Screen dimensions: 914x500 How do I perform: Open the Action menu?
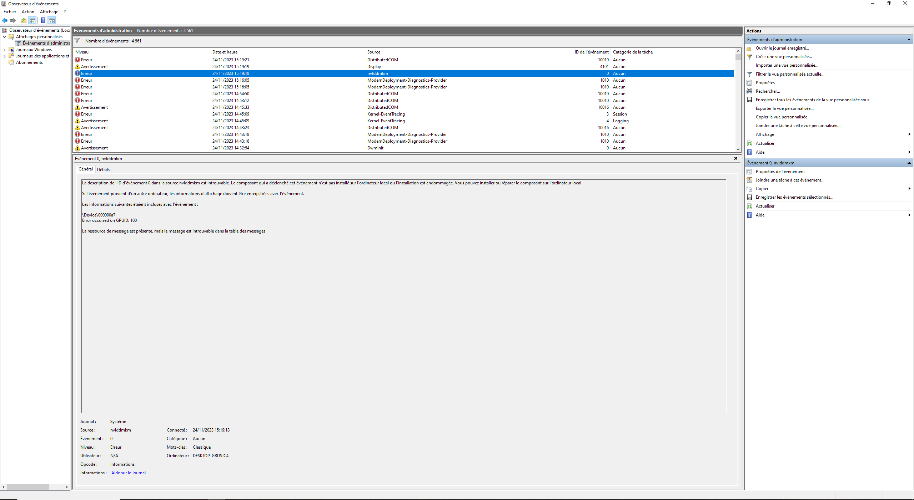click(28, 12)
